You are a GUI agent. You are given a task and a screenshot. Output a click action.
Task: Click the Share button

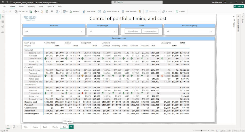pyautogui.click(x=239, y=6)
